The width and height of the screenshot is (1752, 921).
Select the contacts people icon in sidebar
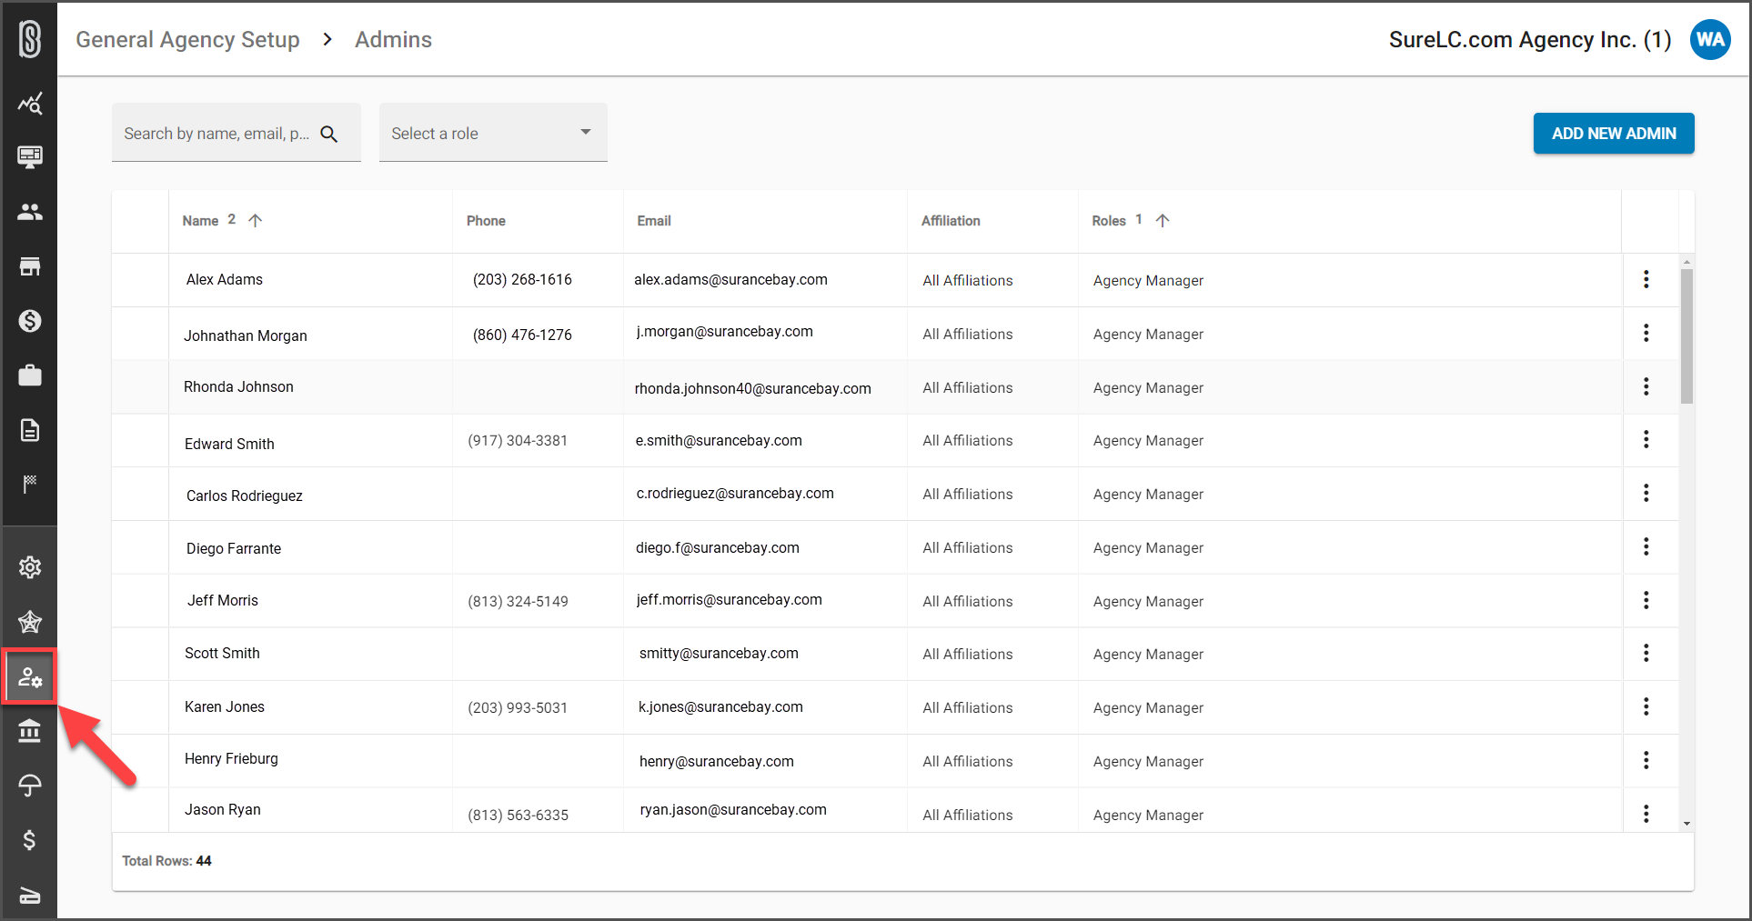pos(30,212)
